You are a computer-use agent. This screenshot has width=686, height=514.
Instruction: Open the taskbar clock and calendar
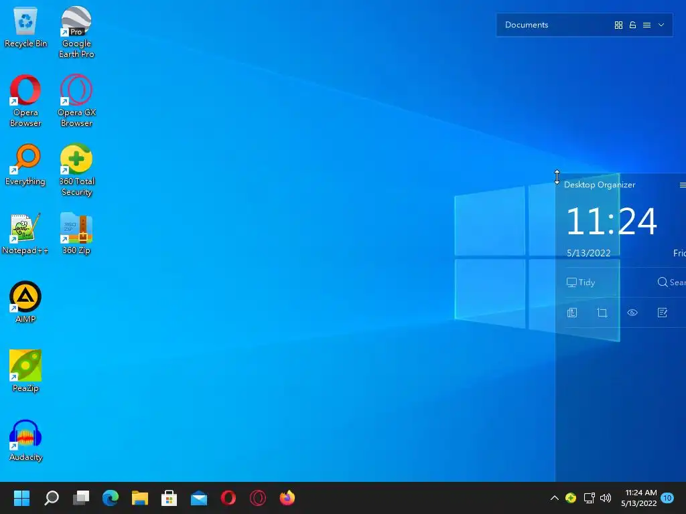[x=638, y=498]
